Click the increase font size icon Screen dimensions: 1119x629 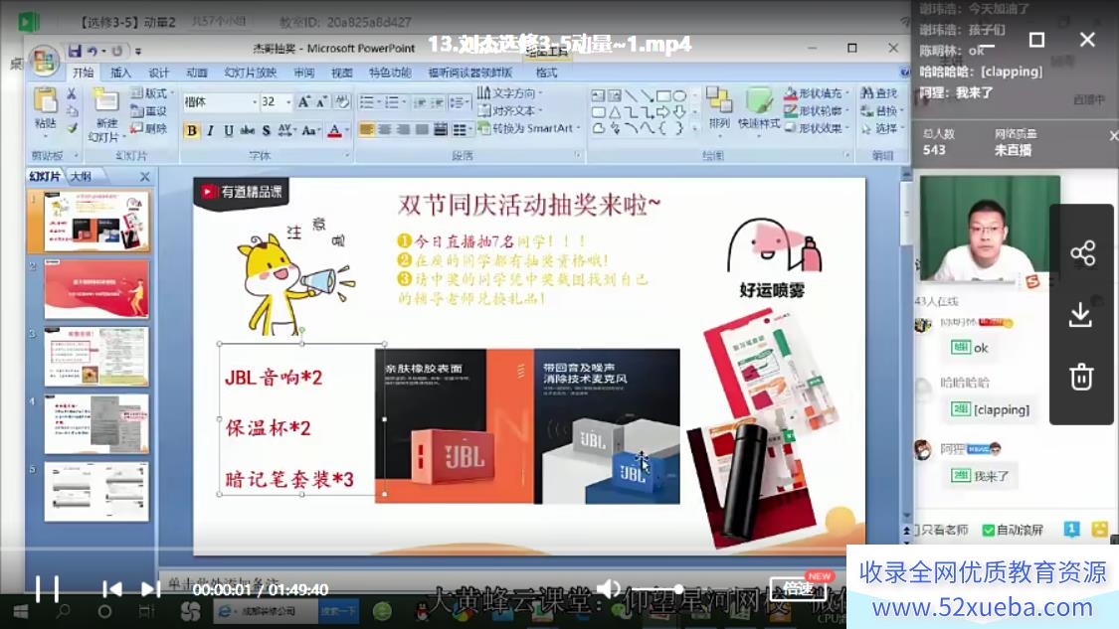coord(304,102)
